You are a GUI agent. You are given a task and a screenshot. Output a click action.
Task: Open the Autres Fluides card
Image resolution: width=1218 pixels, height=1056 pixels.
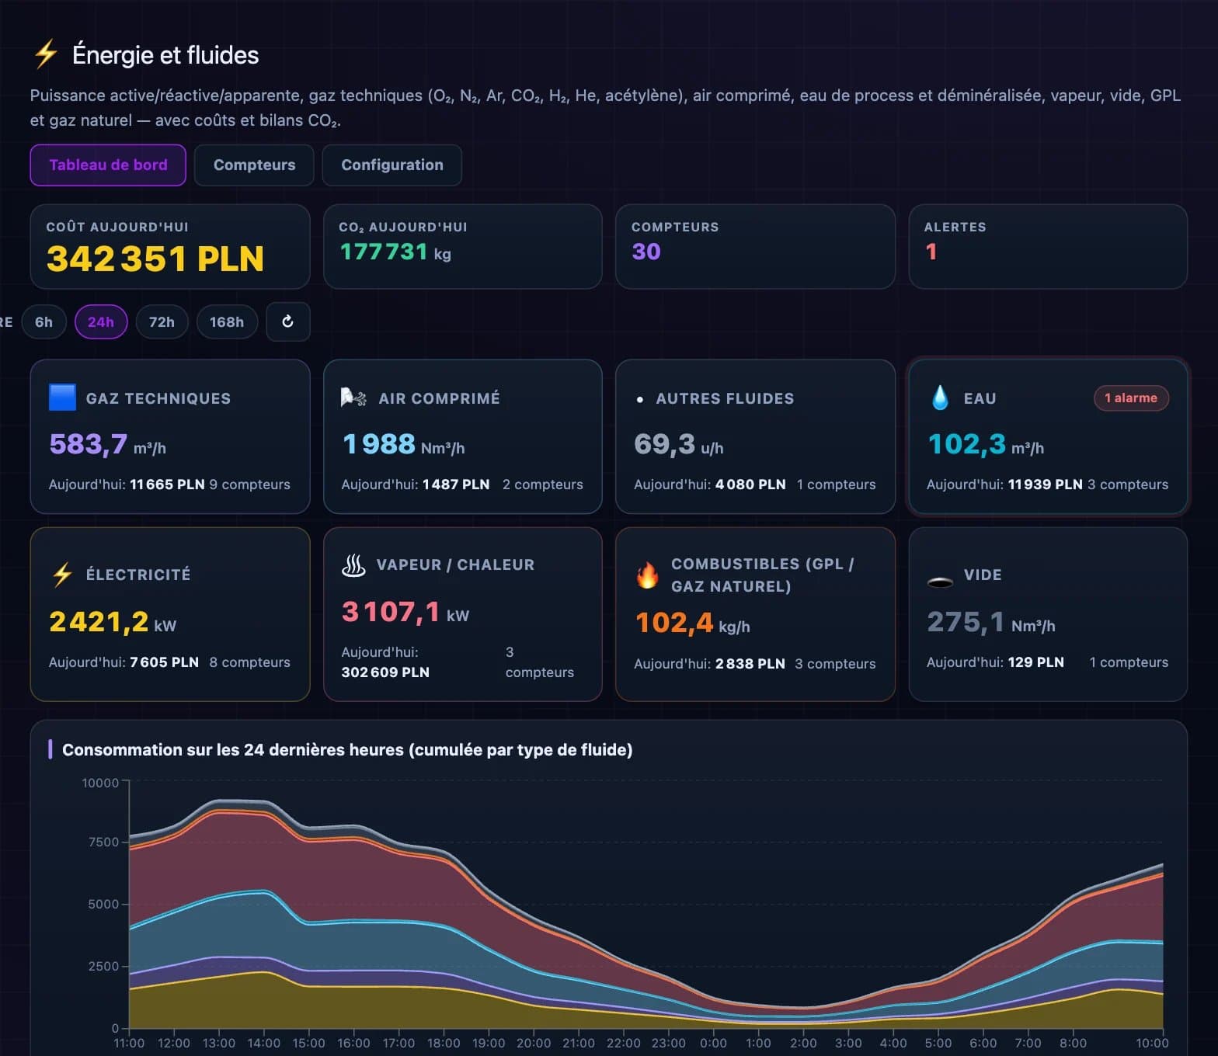click(755, 436)
